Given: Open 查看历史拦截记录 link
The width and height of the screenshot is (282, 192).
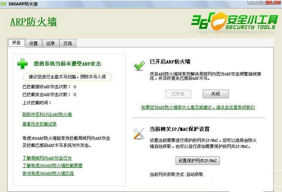Looking at the screenshot, I should 40,124.
